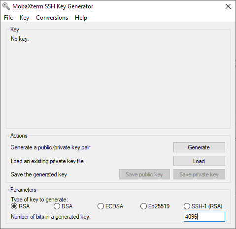Focus the number of bits input field
The width and height of the screenshot is (236, 229).
point(204,217)
